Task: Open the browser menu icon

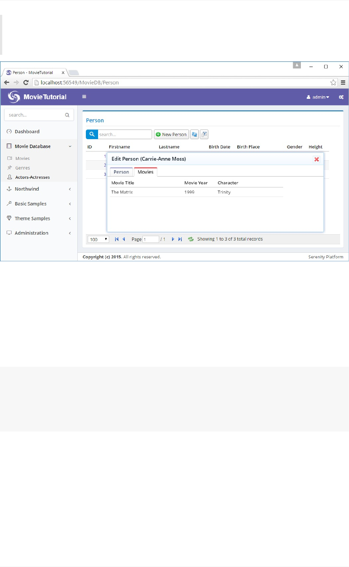Action: point(343,83)
